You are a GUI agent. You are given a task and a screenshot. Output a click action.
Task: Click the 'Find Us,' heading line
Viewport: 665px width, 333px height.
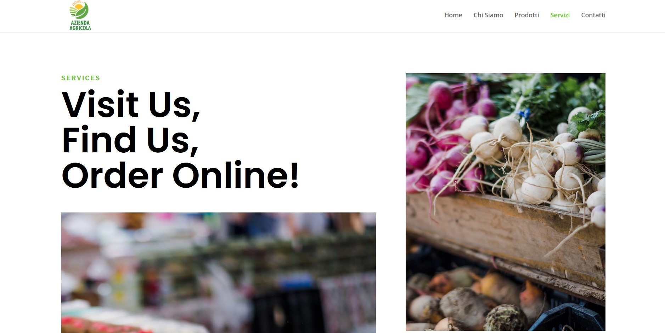tap(130, 141)
